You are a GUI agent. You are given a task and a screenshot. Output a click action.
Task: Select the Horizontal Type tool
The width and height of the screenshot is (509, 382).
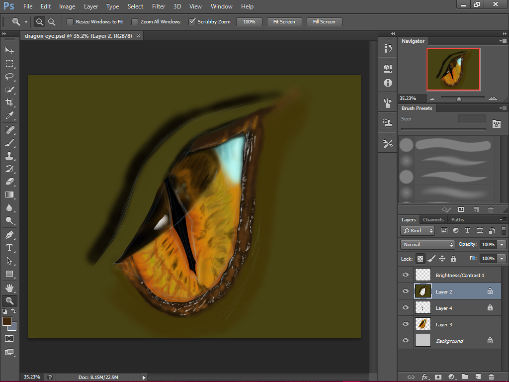[9, 247]
